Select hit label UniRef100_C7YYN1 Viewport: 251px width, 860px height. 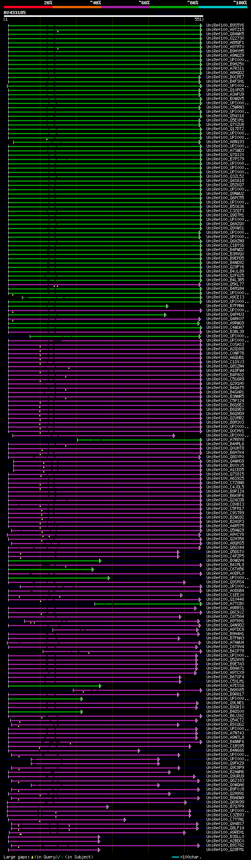tap(225, 819)
